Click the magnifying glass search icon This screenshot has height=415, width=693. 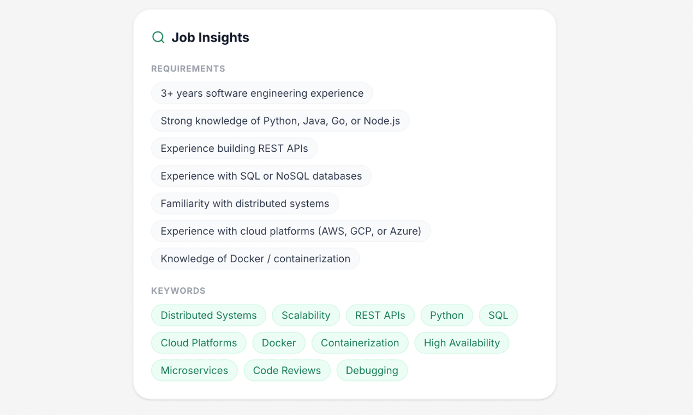(x=158, y=37)
